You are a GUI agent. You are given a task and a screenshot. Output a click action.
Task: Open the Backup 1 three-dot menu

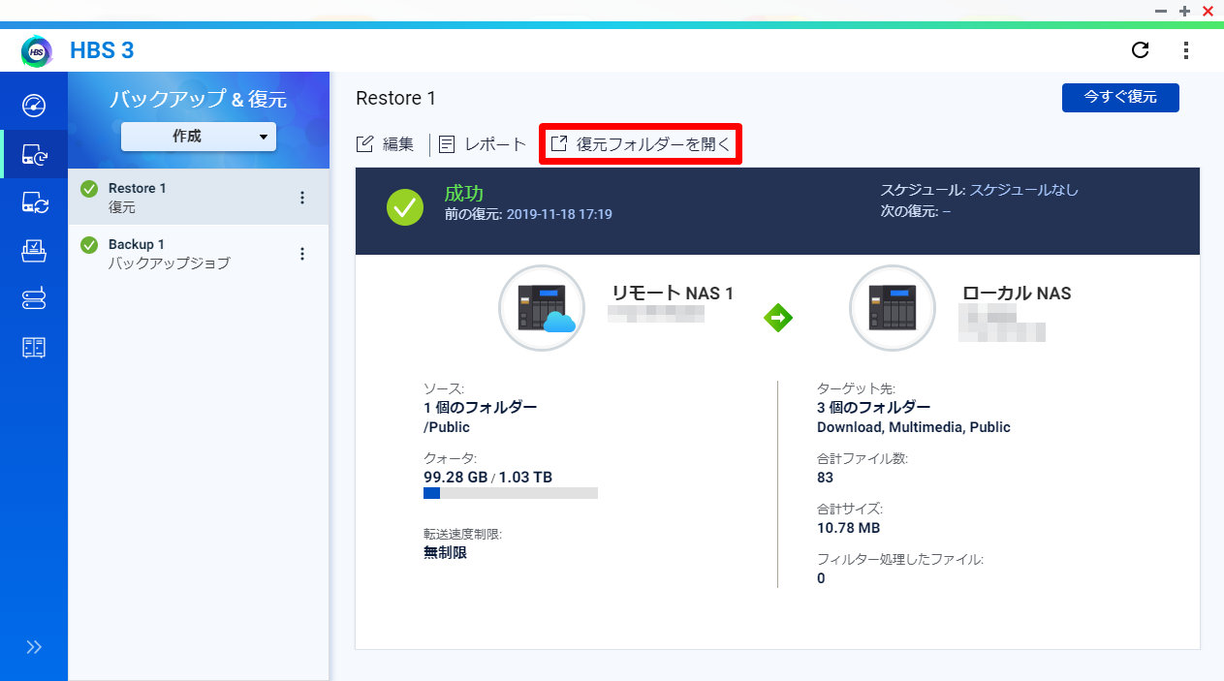click(x=302, y=254)
